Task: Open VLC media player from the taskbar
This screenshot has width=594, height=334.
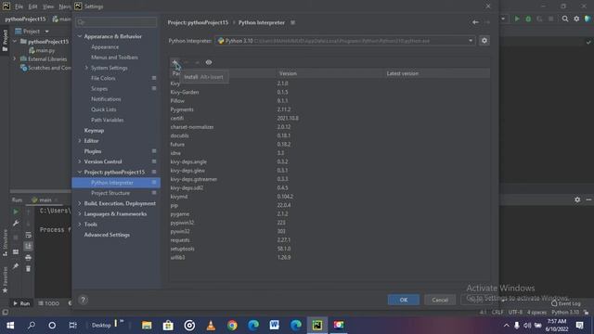Action: (211, 325)
